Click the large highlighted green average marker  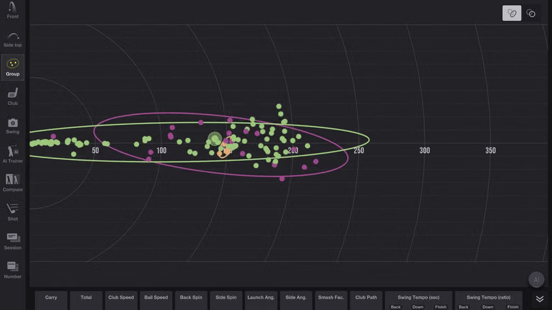(215, 139)
